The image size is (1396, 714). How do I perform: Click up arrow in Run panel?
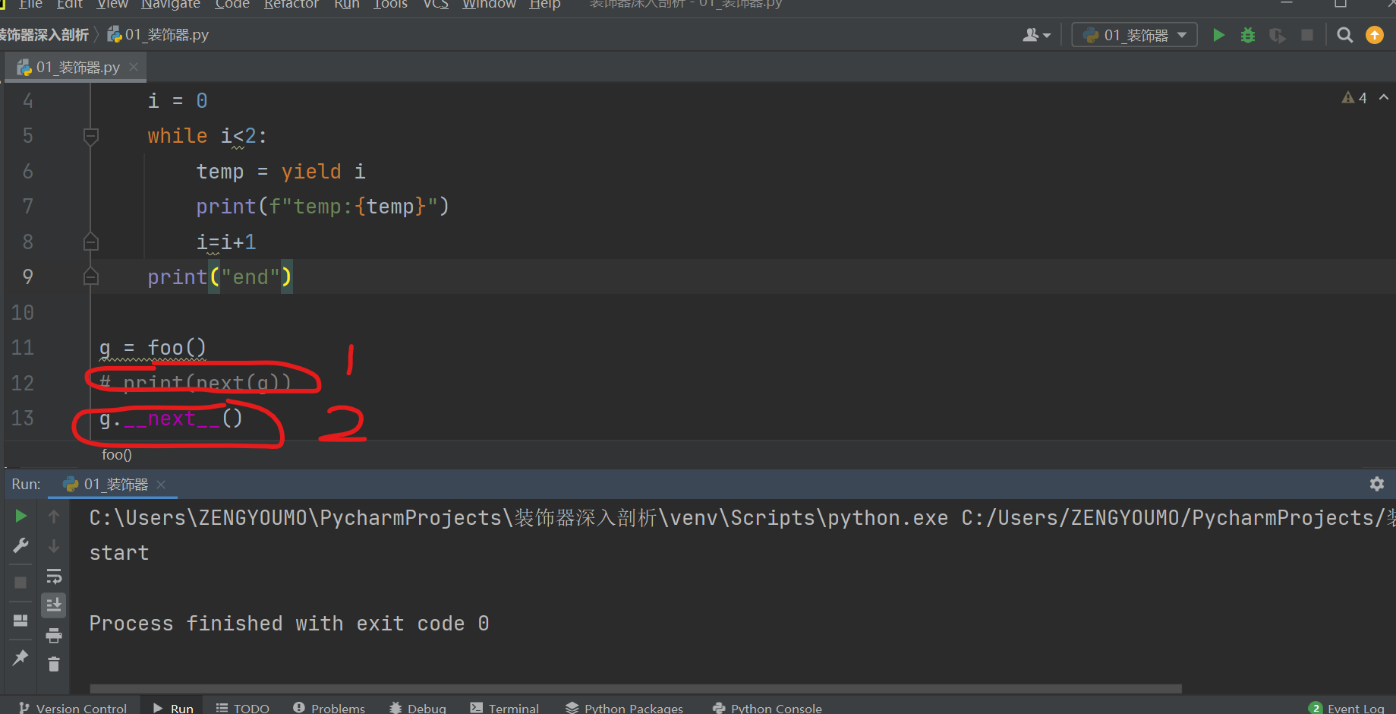point(54,517)
